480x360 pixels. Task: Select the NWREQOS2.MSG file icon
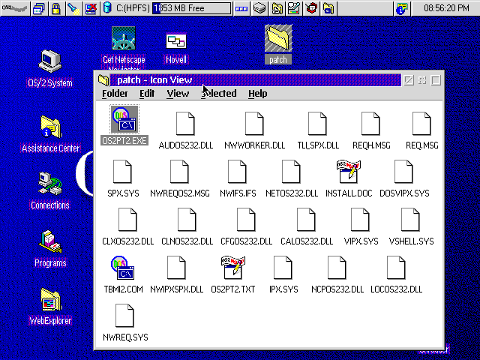(x=179, y=172)
